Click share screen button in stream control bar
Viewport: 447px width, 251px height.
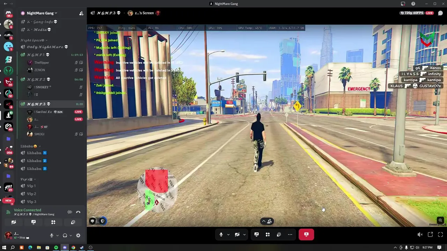pos(256,235)
